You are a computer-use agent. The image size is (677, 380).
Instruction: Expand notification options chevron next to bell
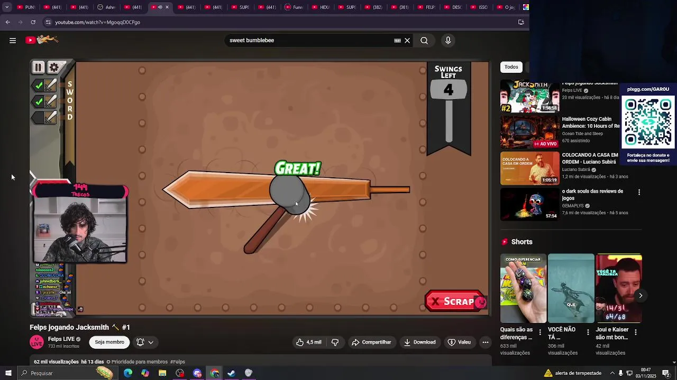click(151, 342)
